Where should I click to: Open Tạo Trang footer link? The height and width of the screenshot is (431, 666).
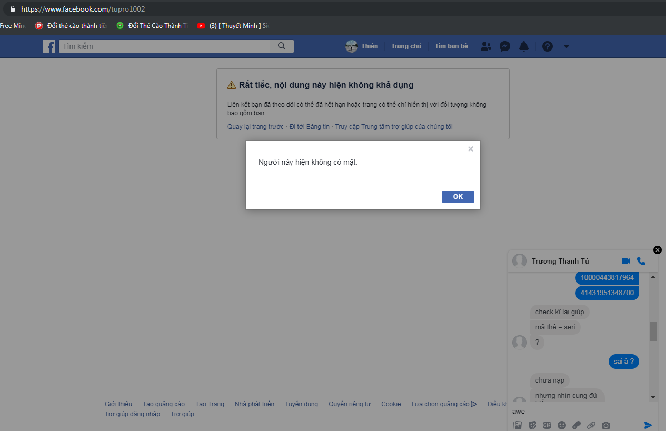(x=210, y=404)
